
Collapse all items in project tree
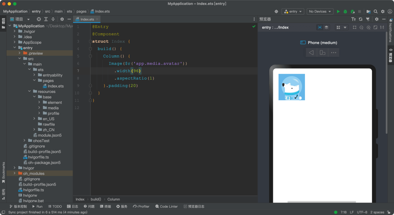53,19
